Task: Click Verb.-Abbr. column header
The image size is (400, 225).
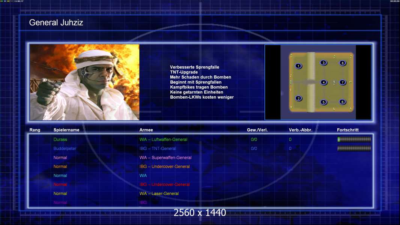Action: (301, 130)
